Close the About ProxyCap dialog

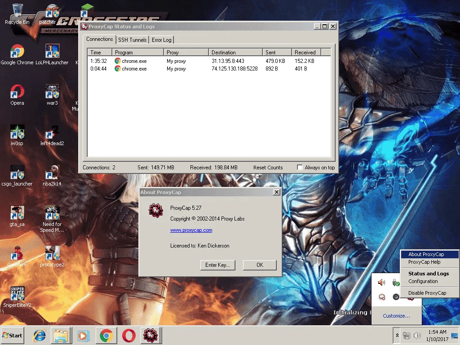coord(276,192)
